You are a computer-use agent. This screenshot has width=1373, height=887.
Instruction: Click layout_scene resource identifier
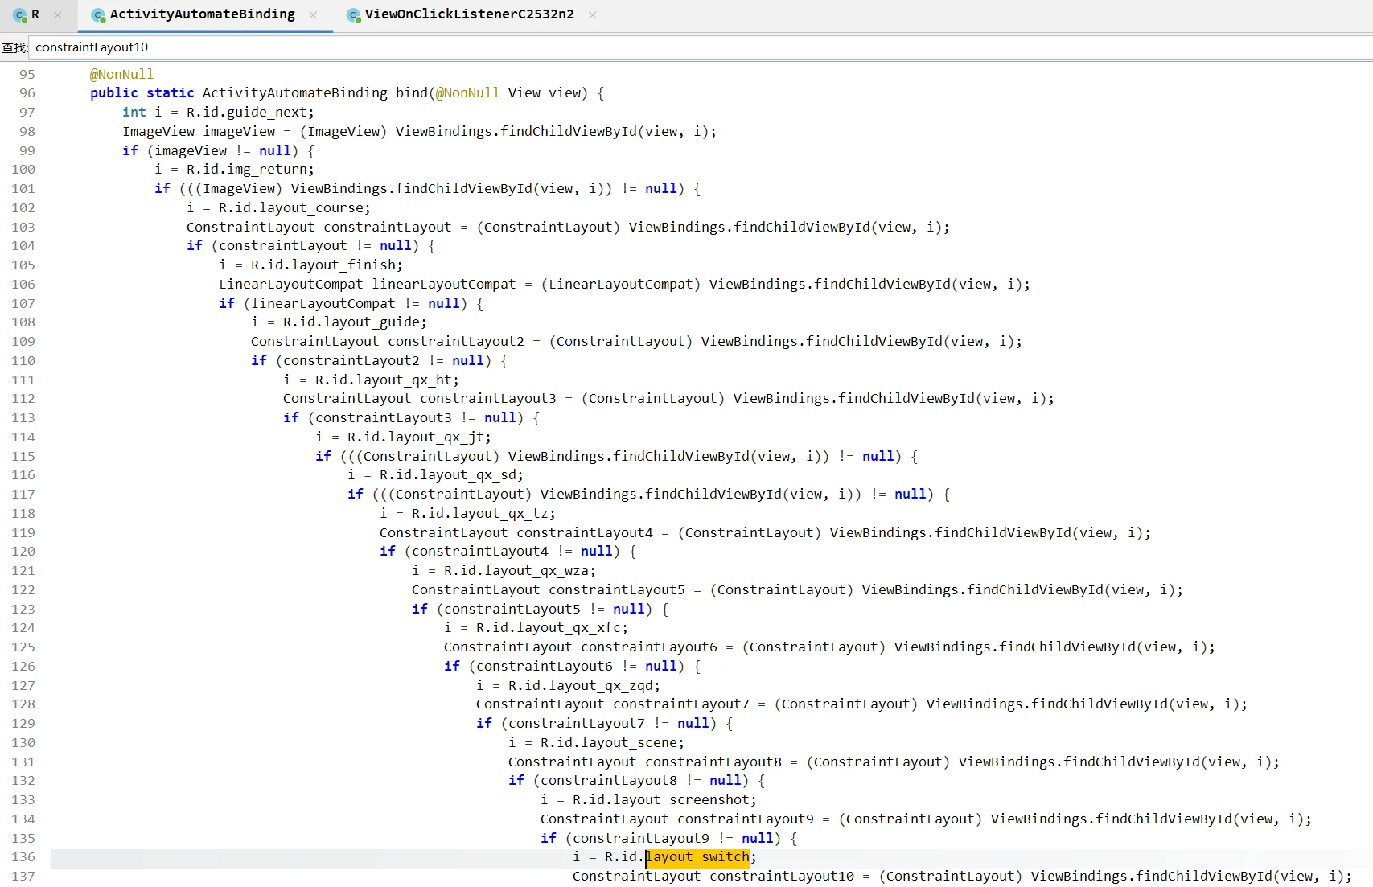628,743
